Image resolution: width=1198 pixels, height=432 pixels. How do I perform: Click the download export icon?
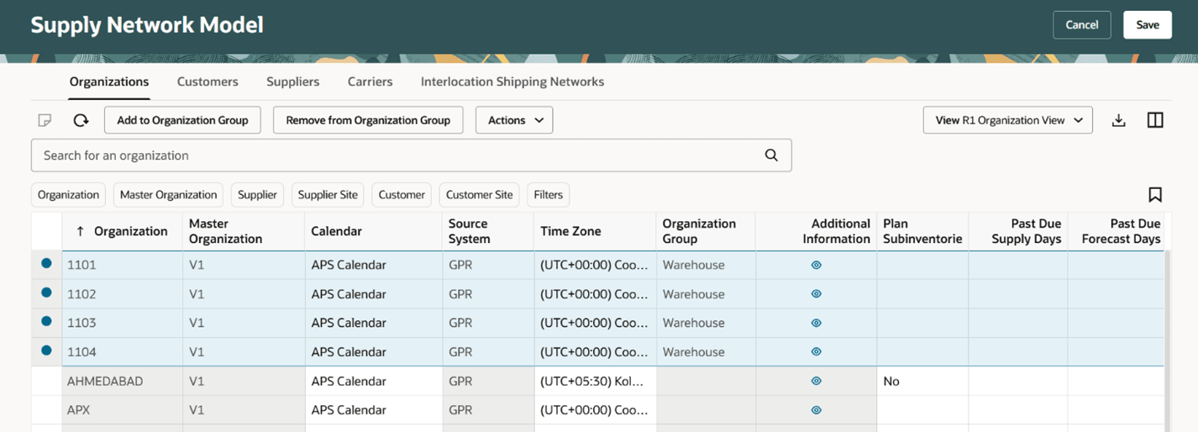point(1118,120)
